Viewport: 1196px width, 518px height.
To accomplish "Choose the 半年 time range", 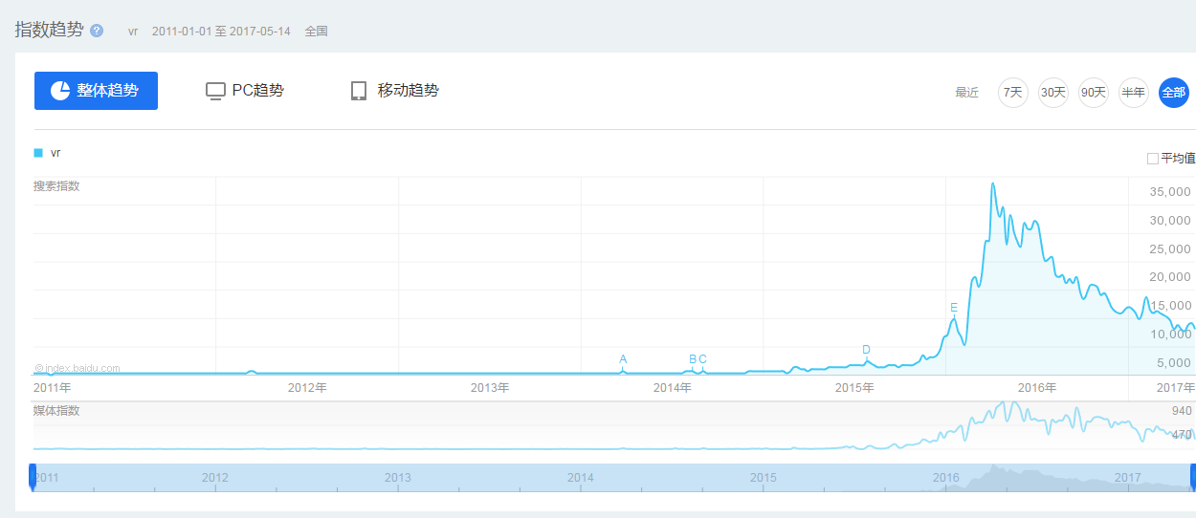I will coord(1133,93).
